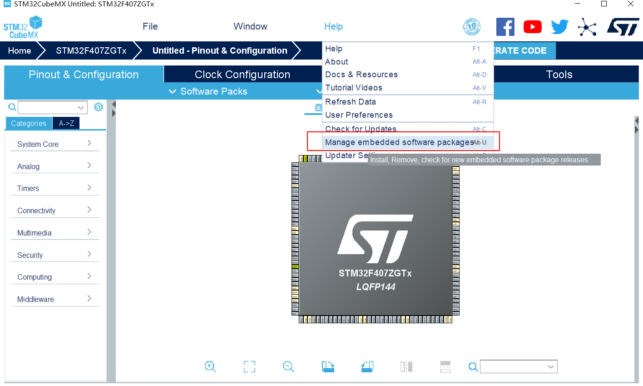
Task: Click the collapse arrows on the left panel edge
Action: [x=114, y=109]
